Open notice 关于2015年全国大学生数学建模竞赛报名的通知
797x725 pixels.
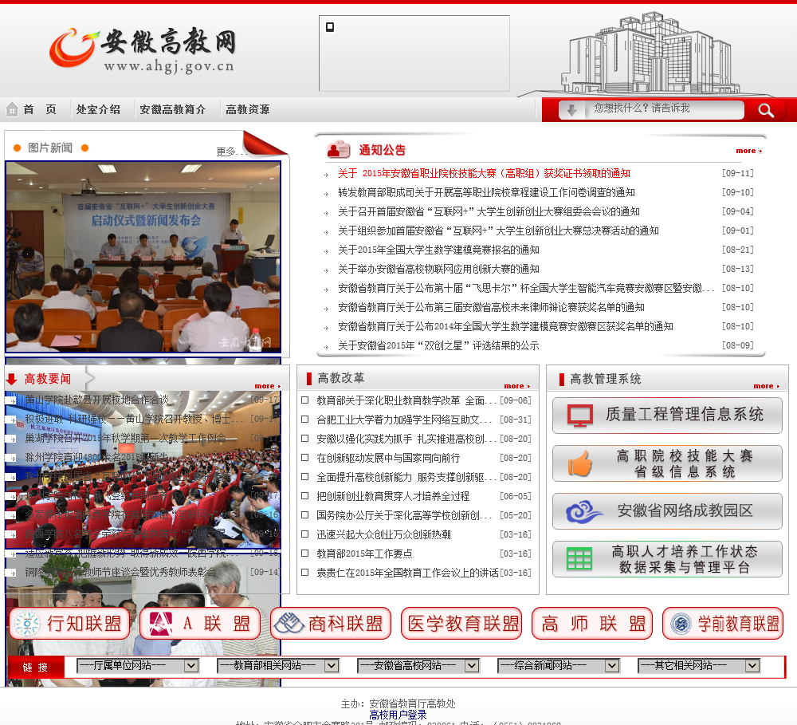[x=438, y=250]
